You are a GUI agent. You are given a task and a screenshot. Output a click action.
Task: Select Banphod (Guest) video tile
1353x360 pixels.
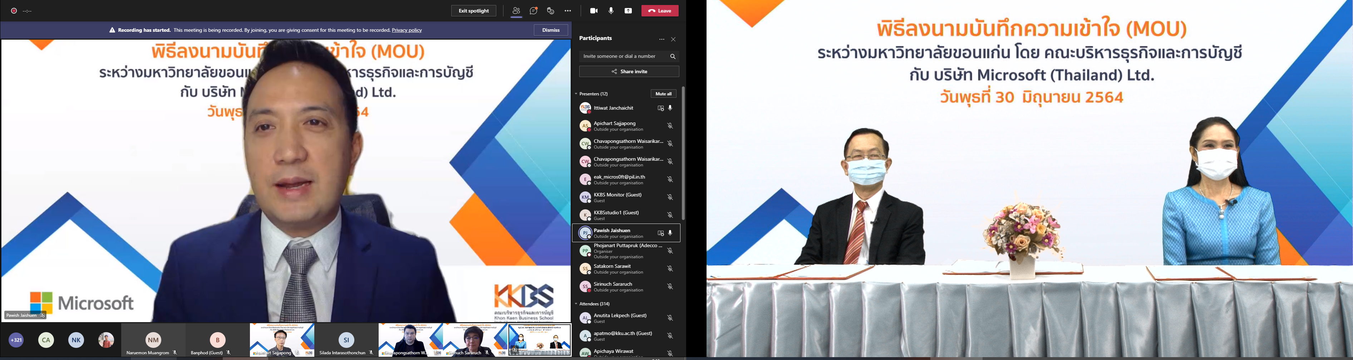(x=217, y=340)
